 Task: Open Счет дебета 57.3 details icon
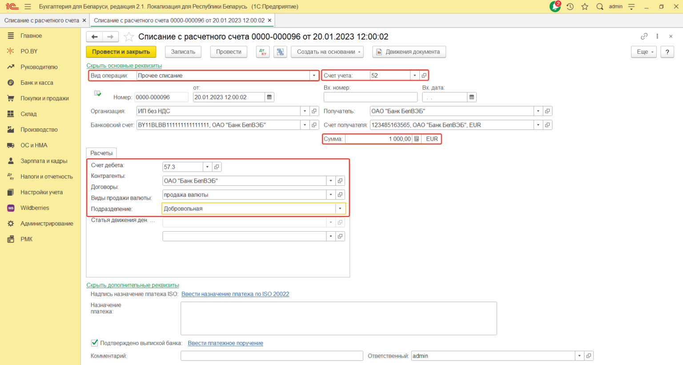click(x=217, y=167)
